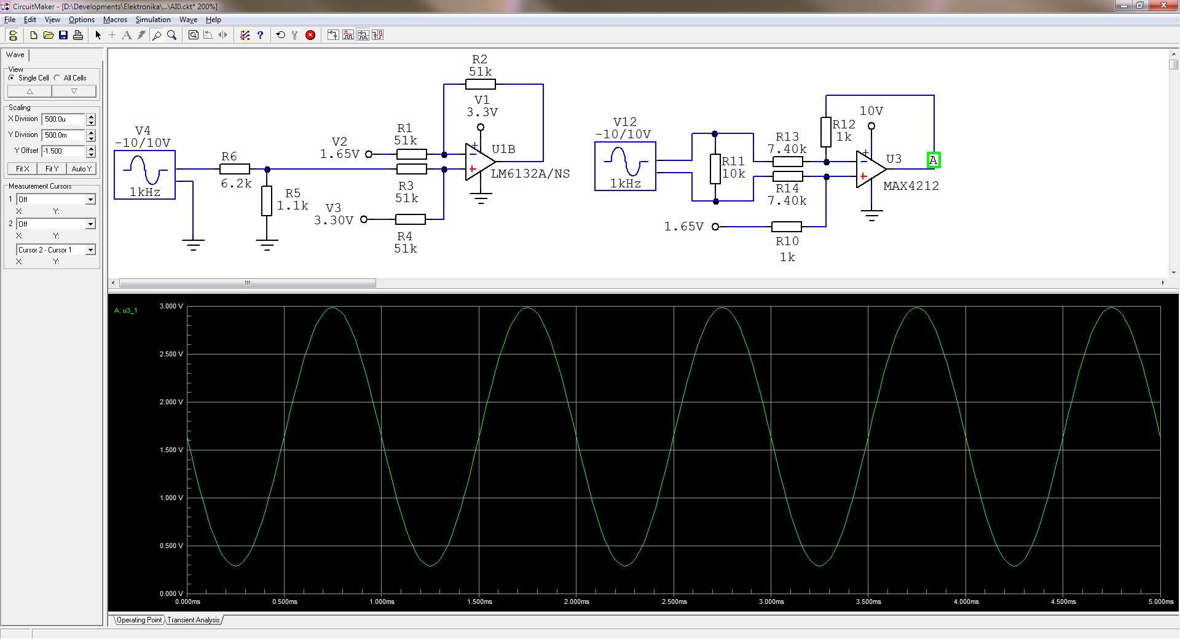Select the Probe tool

pyautogui.click(x=157, y=35)
